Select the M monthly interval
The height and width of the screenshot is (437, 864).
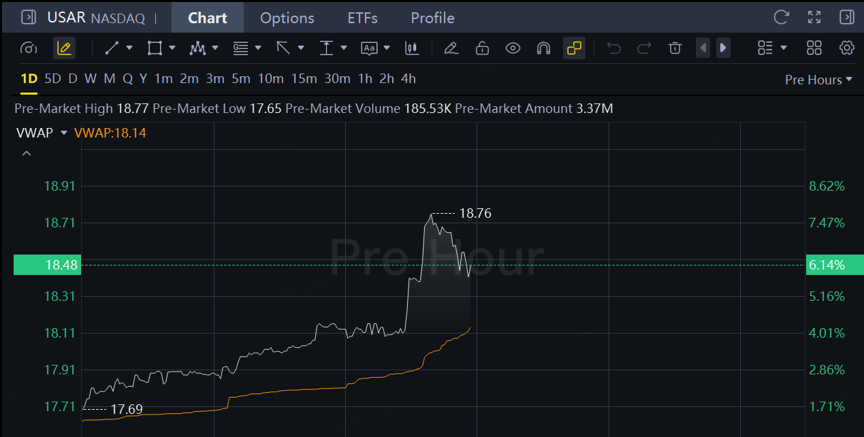click(x=109, y=79)
